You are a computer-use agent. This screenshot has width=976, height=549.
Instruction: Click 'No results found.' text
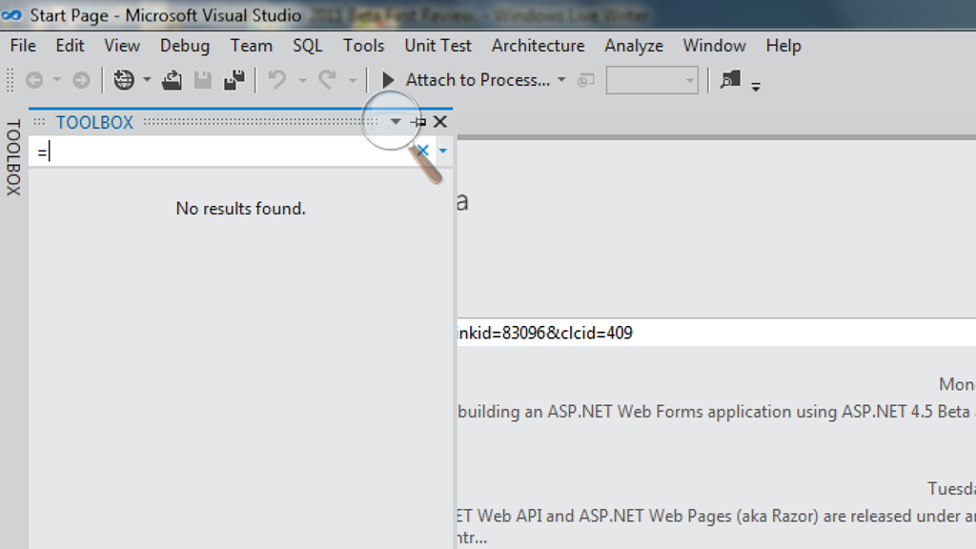coord(240,209)
